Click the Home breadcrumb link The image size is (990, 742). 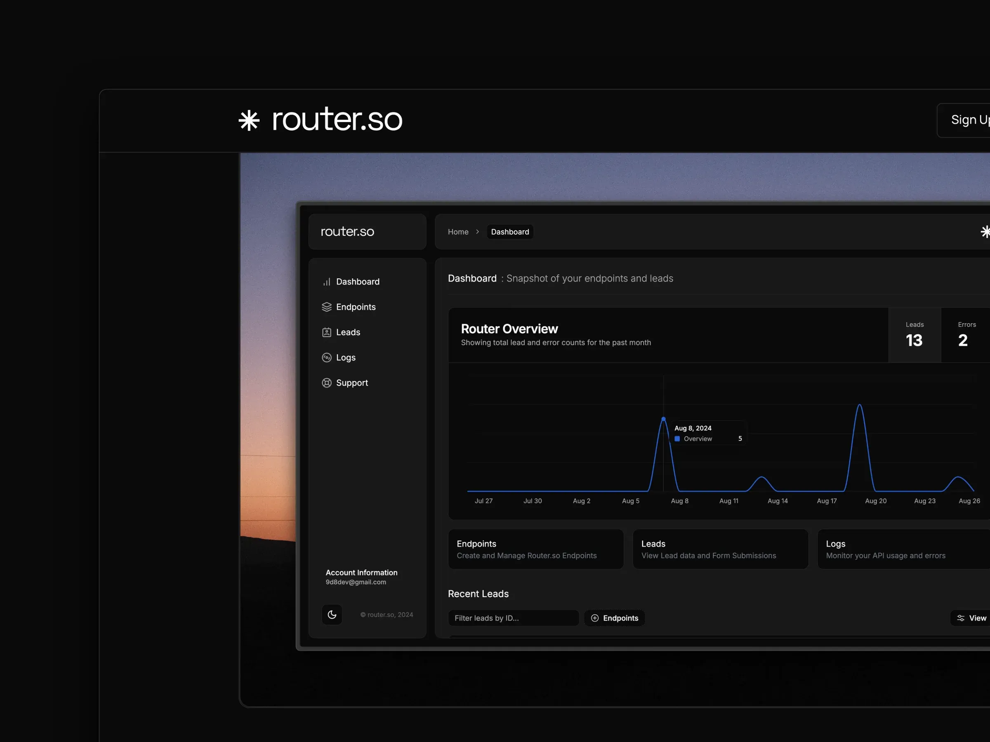coord(458,232)
